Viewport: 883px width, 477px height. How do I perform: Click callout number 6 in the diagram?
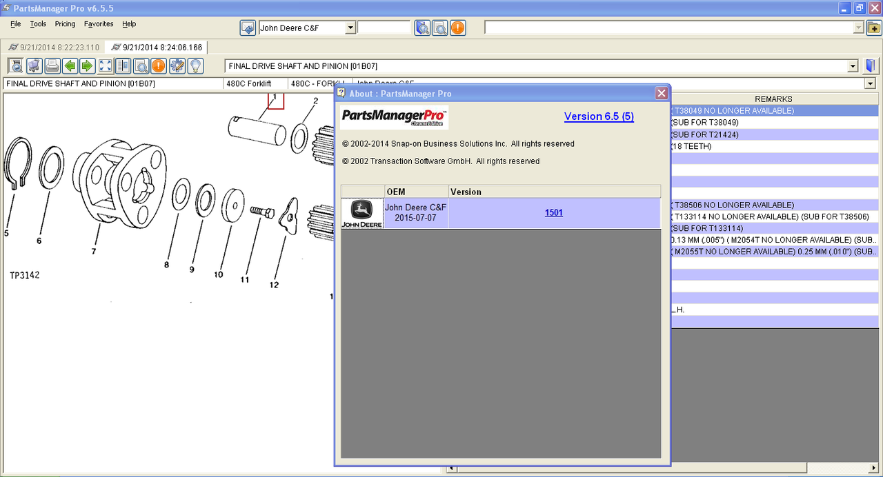point(39,241)
